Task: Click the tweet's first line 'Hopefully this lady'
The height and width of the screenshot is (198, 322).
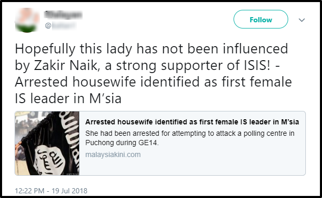Action: (151, 49)
